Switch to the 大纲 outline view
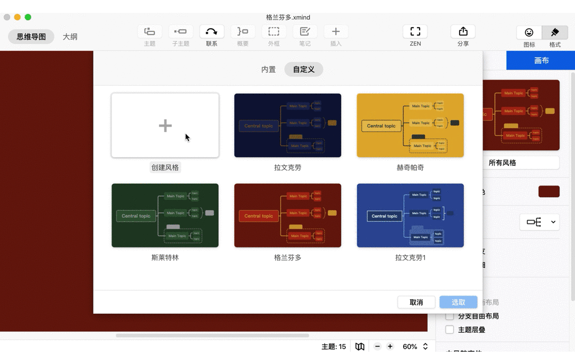The image size is (575, 364). click(70, 37)
